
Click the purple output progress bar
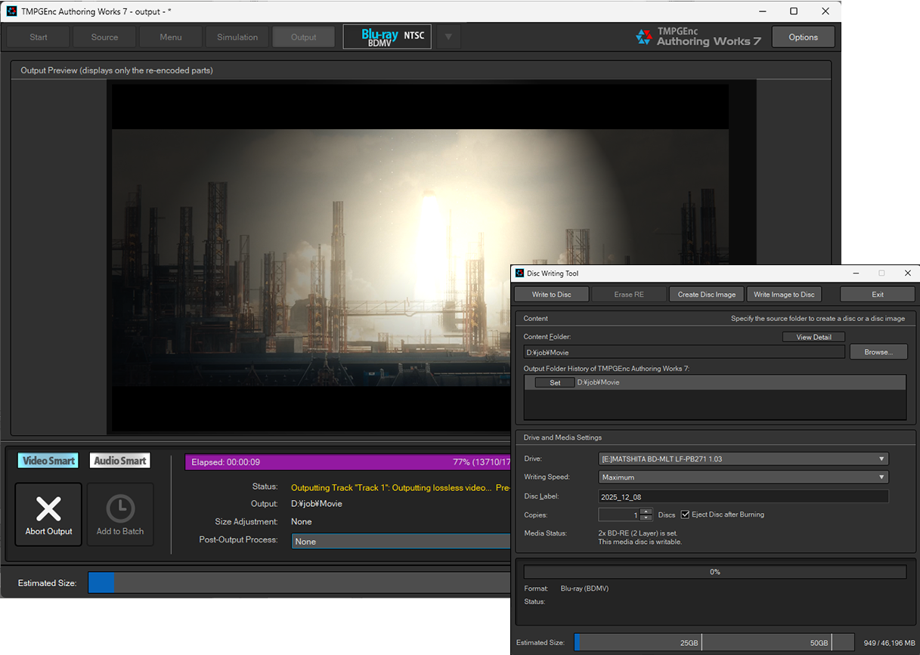point(348,462)
